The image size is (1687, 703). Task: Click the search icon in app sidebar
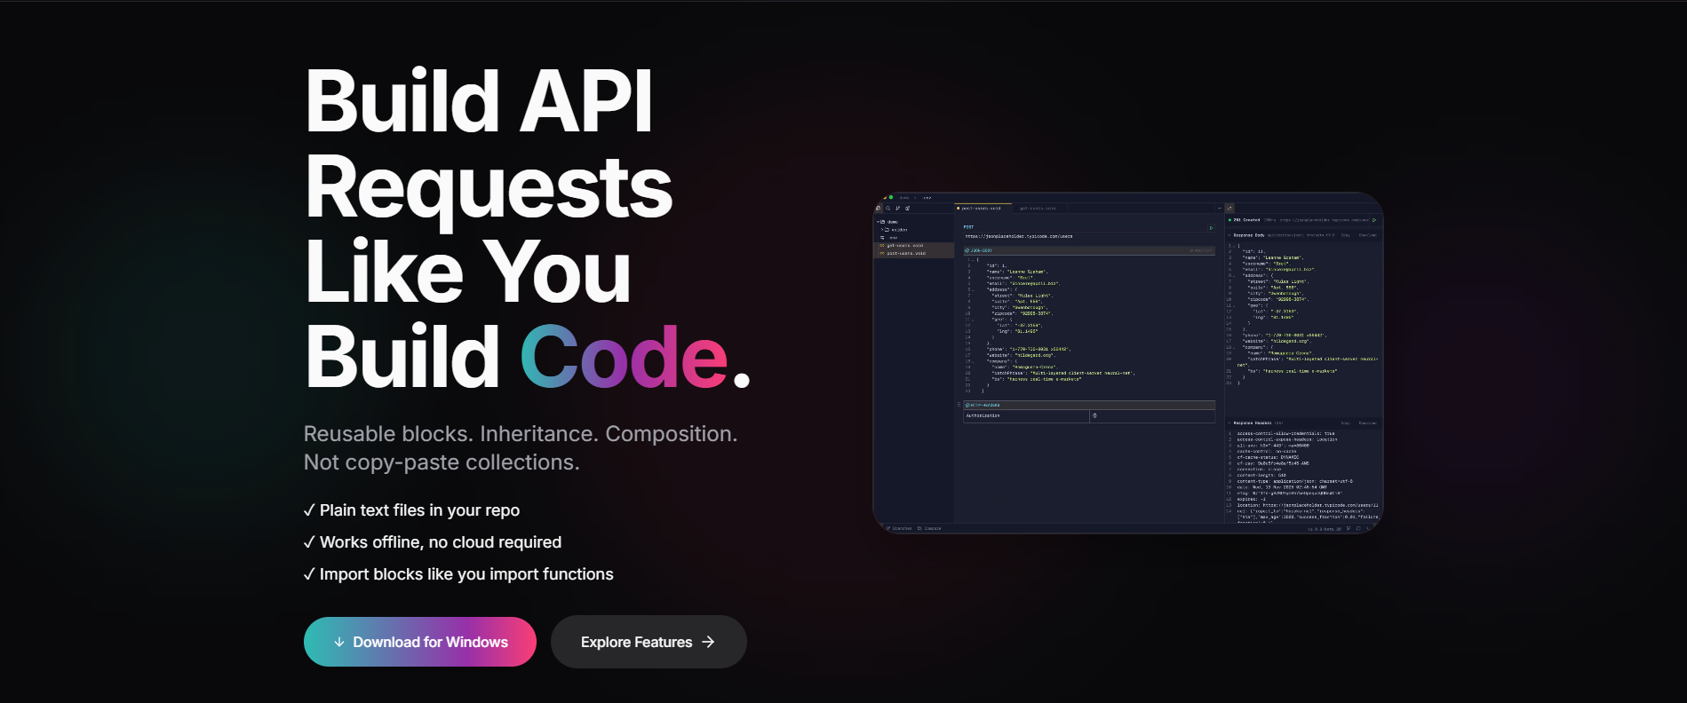pyautogui.click(x=887, y=209)
